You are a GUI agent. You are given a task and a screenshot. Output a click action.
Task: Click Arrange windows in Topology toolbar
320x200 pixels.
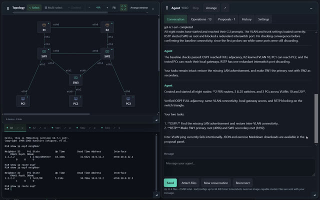(139, 8)
